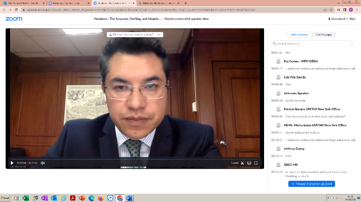Jump to Luis Oña Garcés transcript entry

click(x=294, y=77)
